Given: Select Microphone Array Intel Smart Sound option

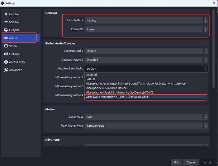Looking at the screenshot, I should pos(146,84).
